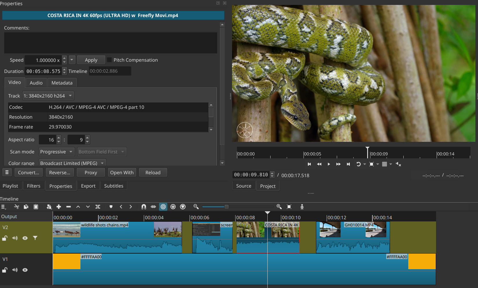Viewport: 478px width, 288px height.
Task: Mute the V1 track audio
Action: coord(15,270)
